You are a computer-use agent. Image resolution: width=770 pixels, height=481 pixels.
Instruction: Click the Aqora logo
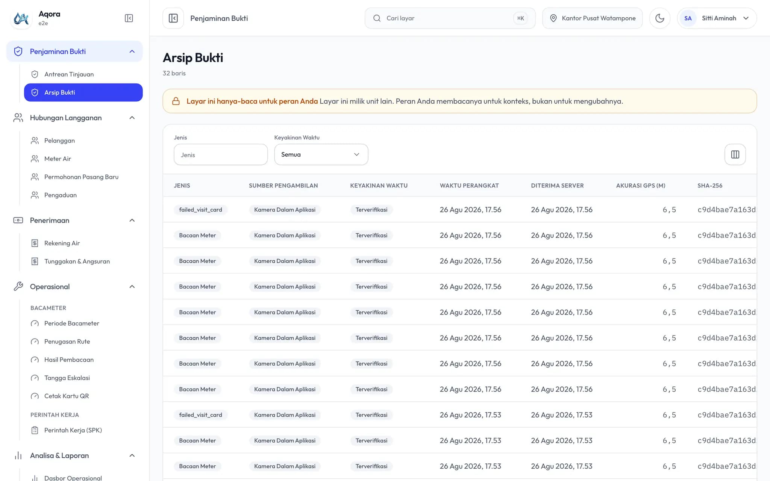coord(21,18)
